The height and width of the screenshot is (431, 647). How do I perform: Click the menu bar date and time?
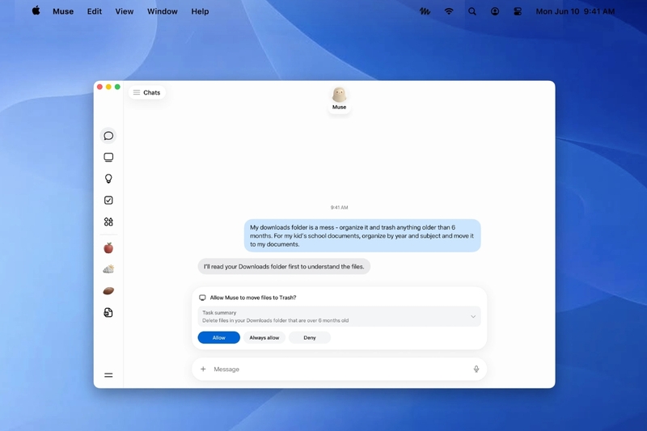575,11
